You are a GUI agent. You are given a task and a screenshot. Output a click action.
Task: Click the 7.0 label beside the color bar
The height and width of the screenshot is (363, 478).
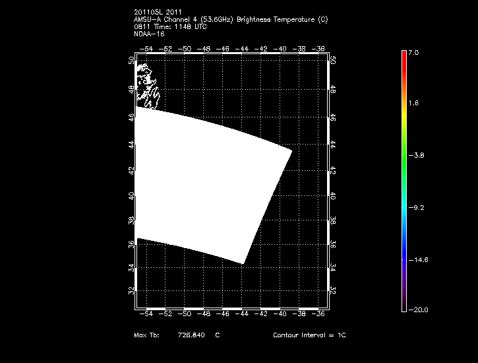[413, 52]
